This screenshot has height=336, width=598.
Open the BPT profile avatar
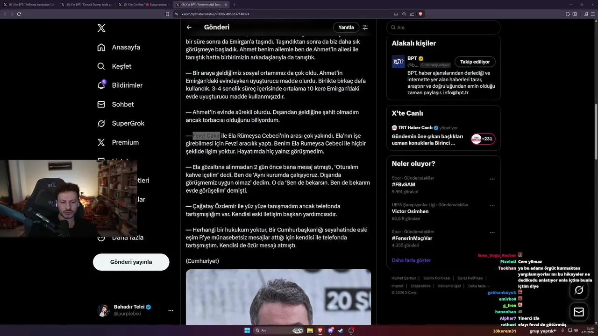[398, 62]
